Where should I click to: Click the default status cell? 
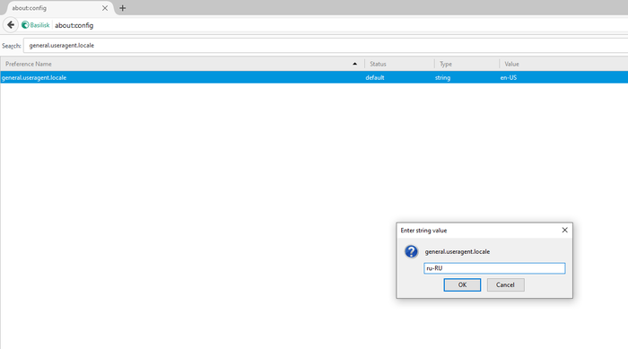click(x=375, y=78)
